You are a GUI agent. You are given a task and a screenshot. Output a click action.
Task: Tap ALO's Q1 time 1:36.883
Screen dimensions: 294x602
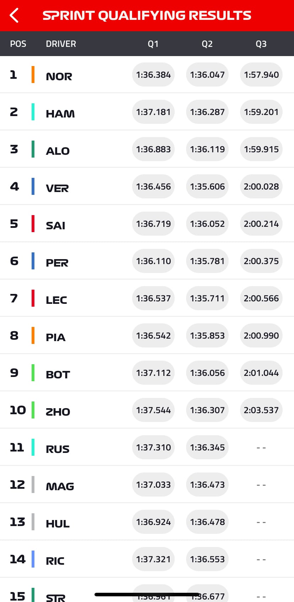(x=153, y=149)
